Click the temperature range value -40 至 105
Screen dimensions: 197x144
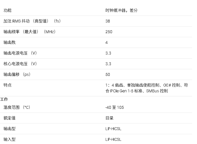(x=115, y=107)
